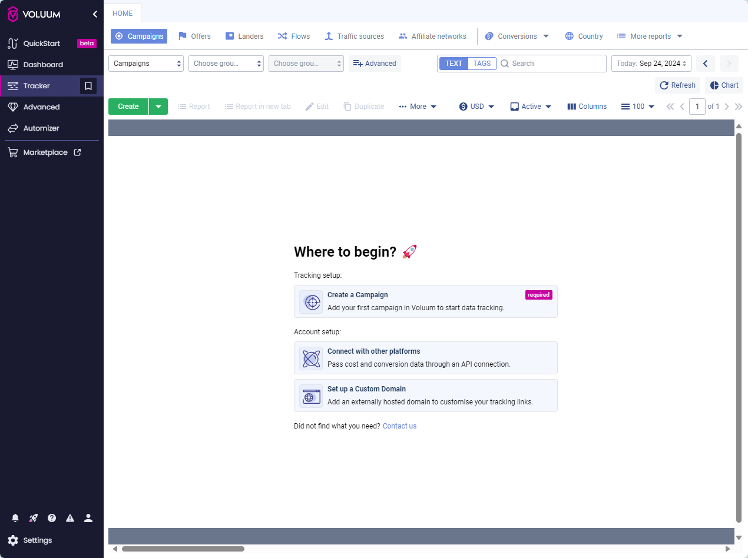
Task: Expand the Conversions dropdown
Action: click(x=517, y=36)
